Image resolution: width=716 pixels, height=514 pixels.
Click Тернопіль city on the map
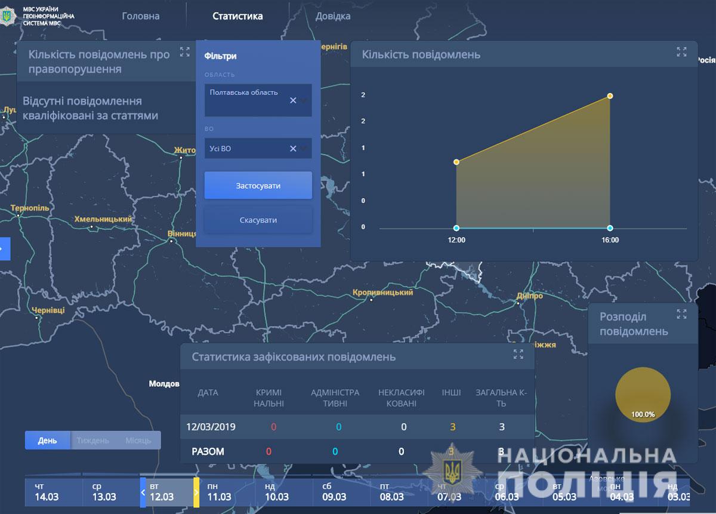(30, 208)
